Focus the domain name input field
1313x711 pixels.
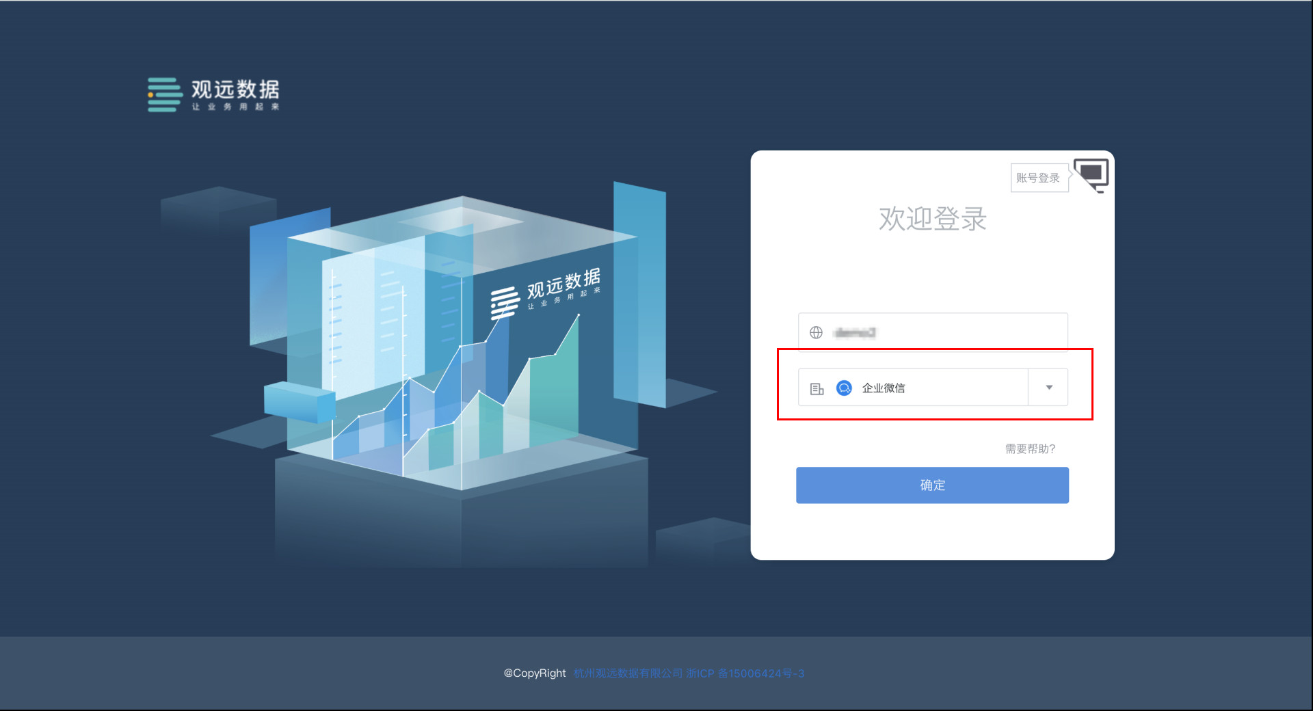(x=933, y=332)
